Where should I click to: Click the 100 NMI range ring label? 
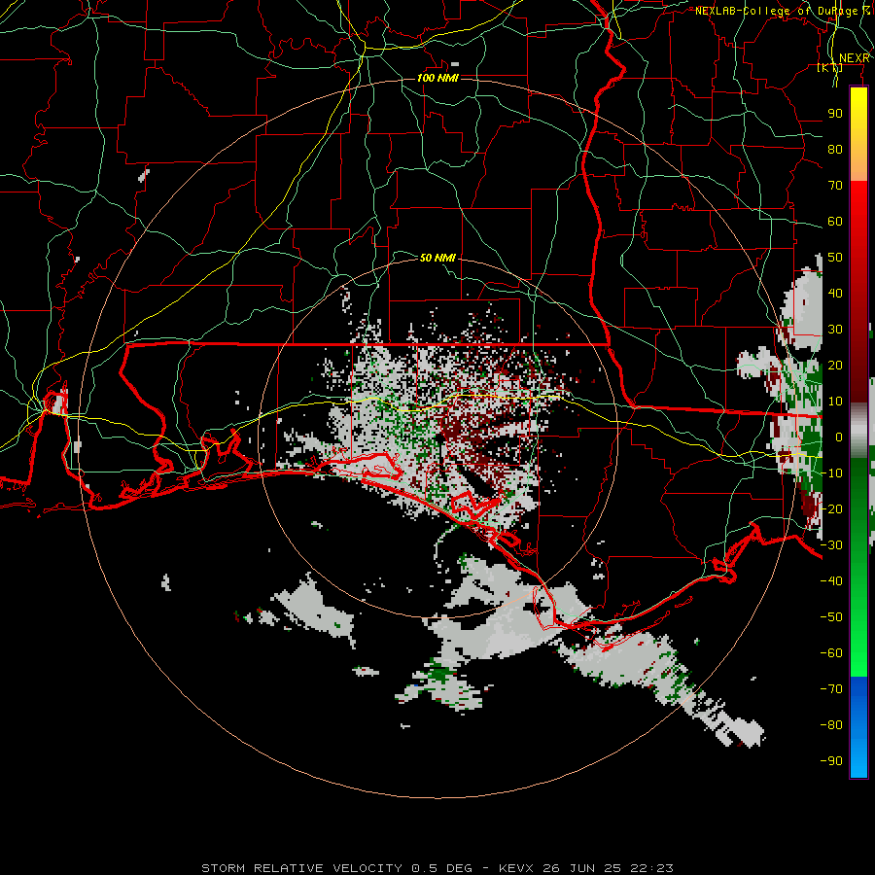437,78
